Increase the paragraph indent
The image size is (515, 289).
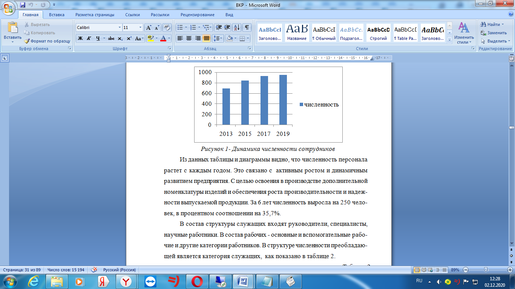pyautogui.click(x=227, y=27)
